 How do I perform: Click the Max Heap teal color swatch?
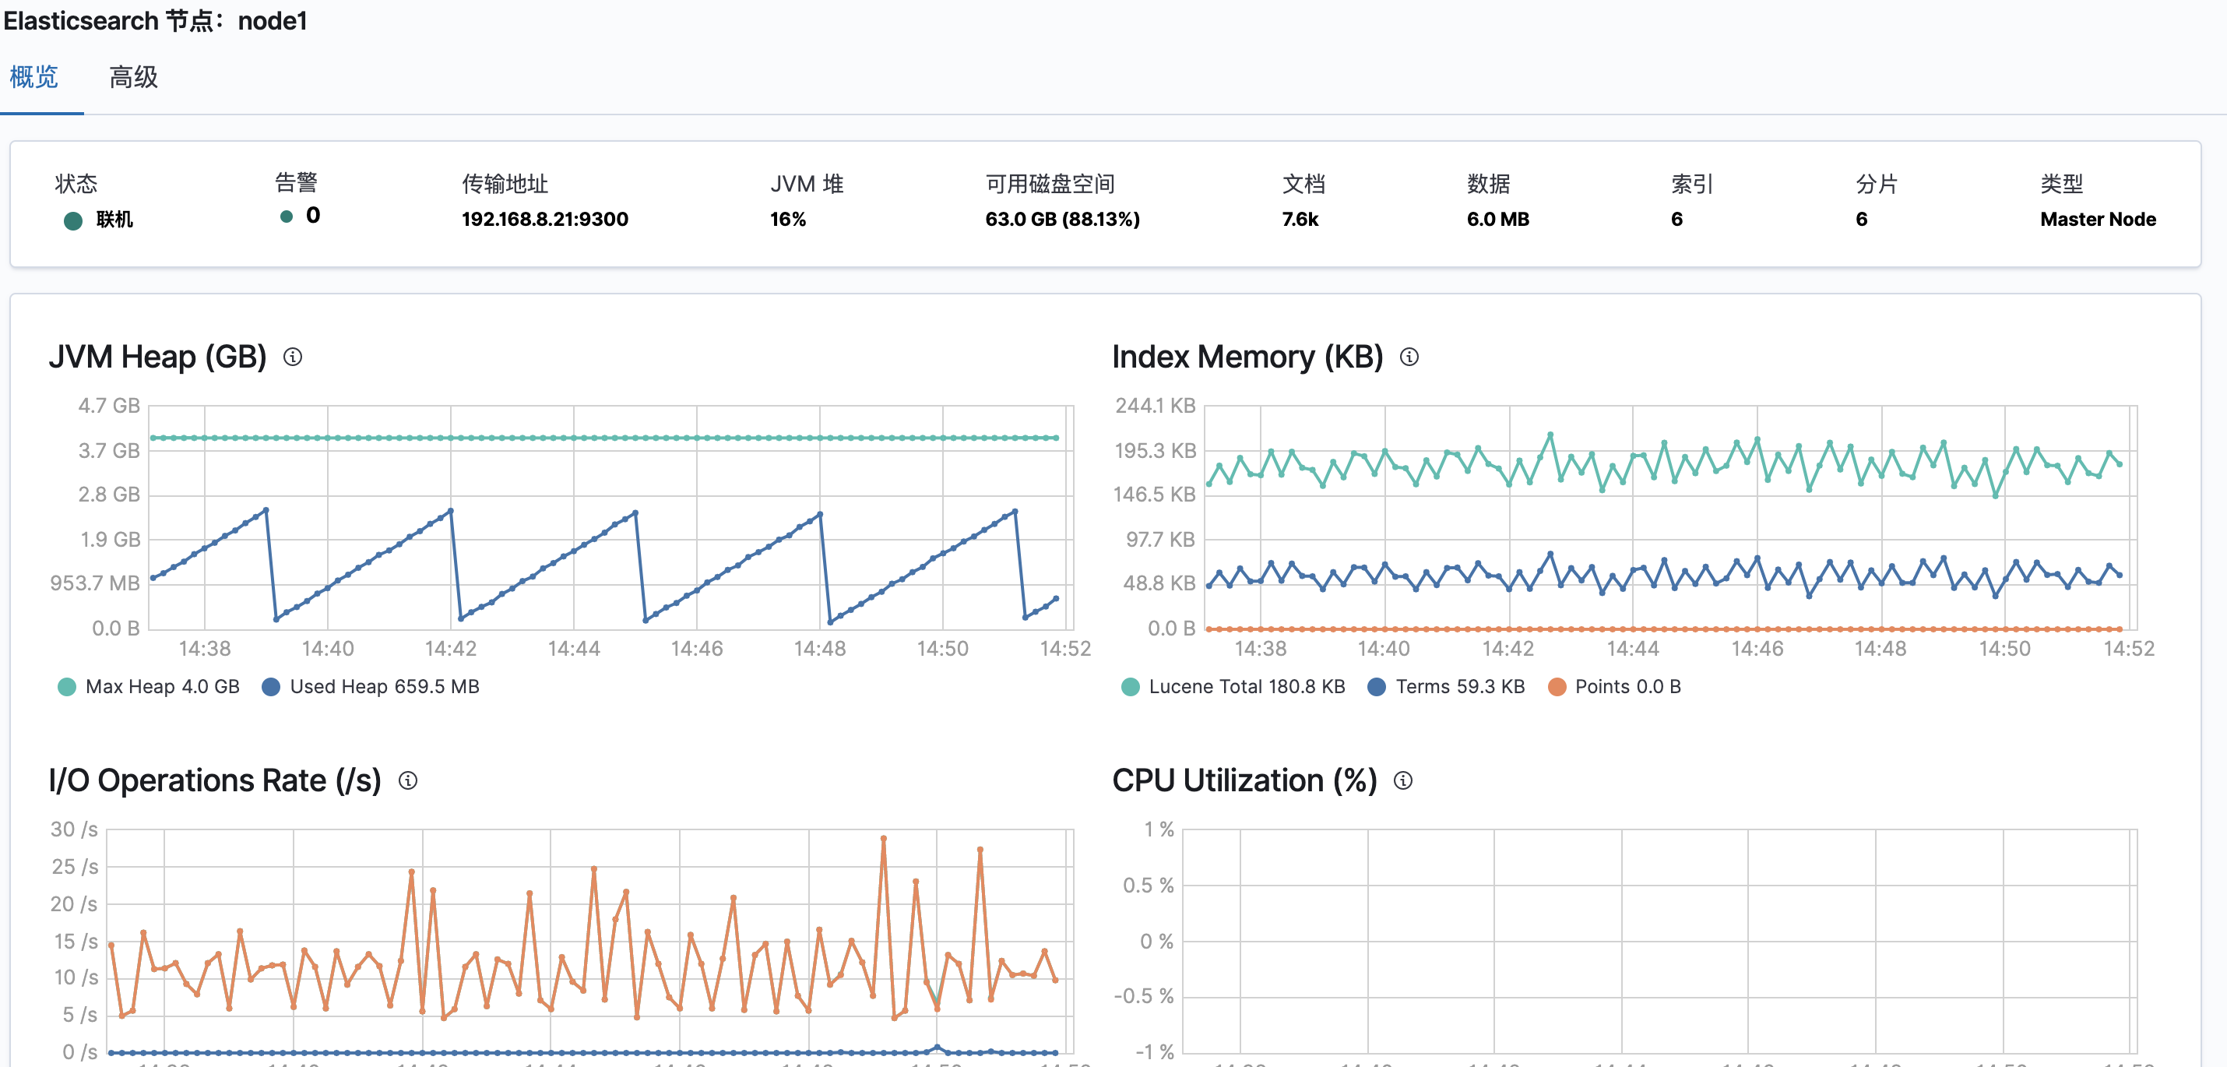(66, 688)
